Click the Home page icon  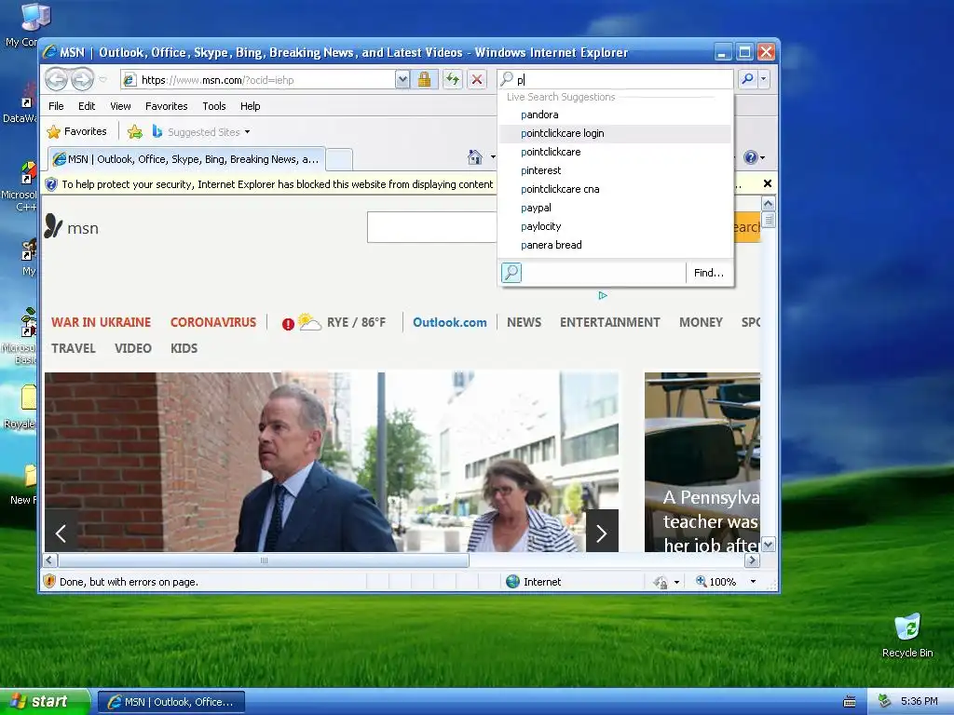(474, 157)
